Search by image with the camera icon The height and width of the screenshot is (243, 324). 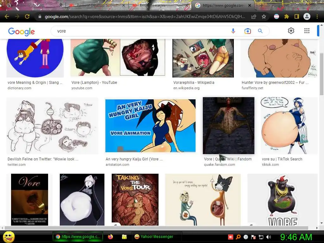247,31
